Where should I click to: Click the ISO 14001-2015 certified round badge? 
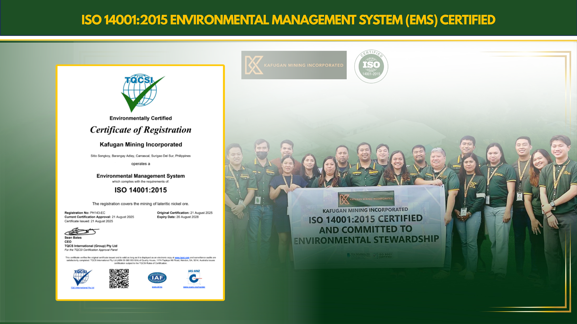coord(371,67)
